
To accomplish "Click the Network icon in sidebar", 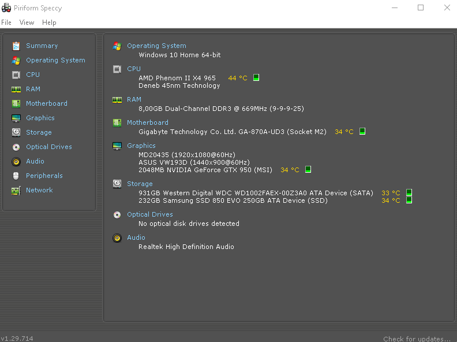I will 16,190.
